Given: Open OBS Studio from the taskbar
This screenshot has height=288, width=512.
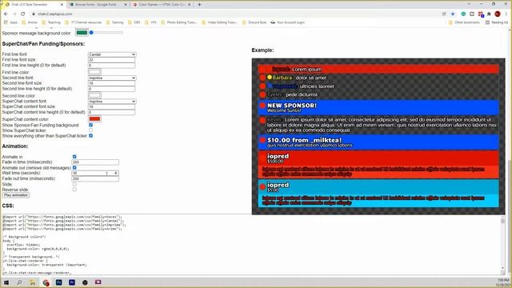Looking at the screenshot, I should tap(85, 282).
